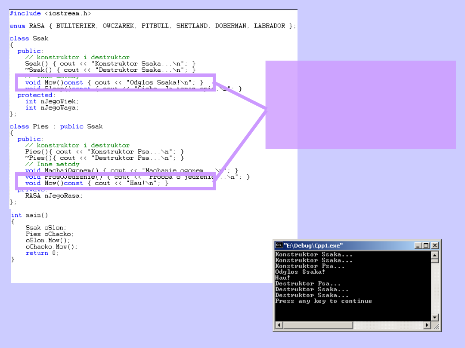Click the "class Ssak" declaration line
Screen dimensions: 465x348
(29, 39)
